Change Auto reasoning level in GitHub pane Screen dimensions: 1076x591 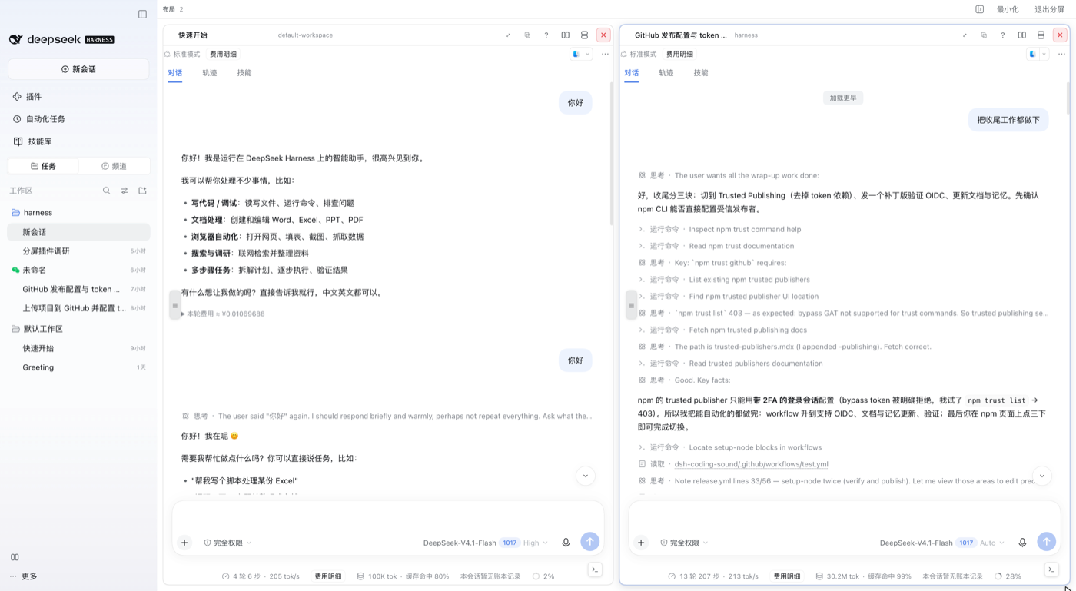[x=992, y=543]
